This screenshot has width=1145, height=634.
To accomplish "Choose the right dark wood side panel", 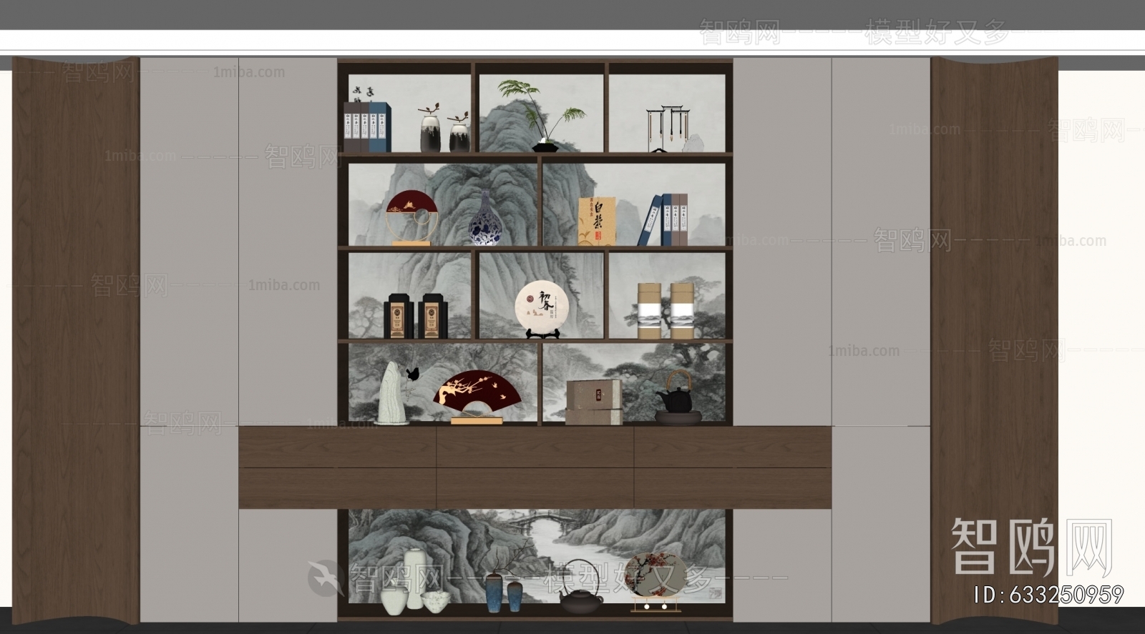I will click(x=994, y=340).
